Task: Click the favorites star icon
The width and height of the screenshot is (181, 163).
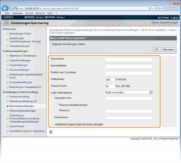Action: 172,9
